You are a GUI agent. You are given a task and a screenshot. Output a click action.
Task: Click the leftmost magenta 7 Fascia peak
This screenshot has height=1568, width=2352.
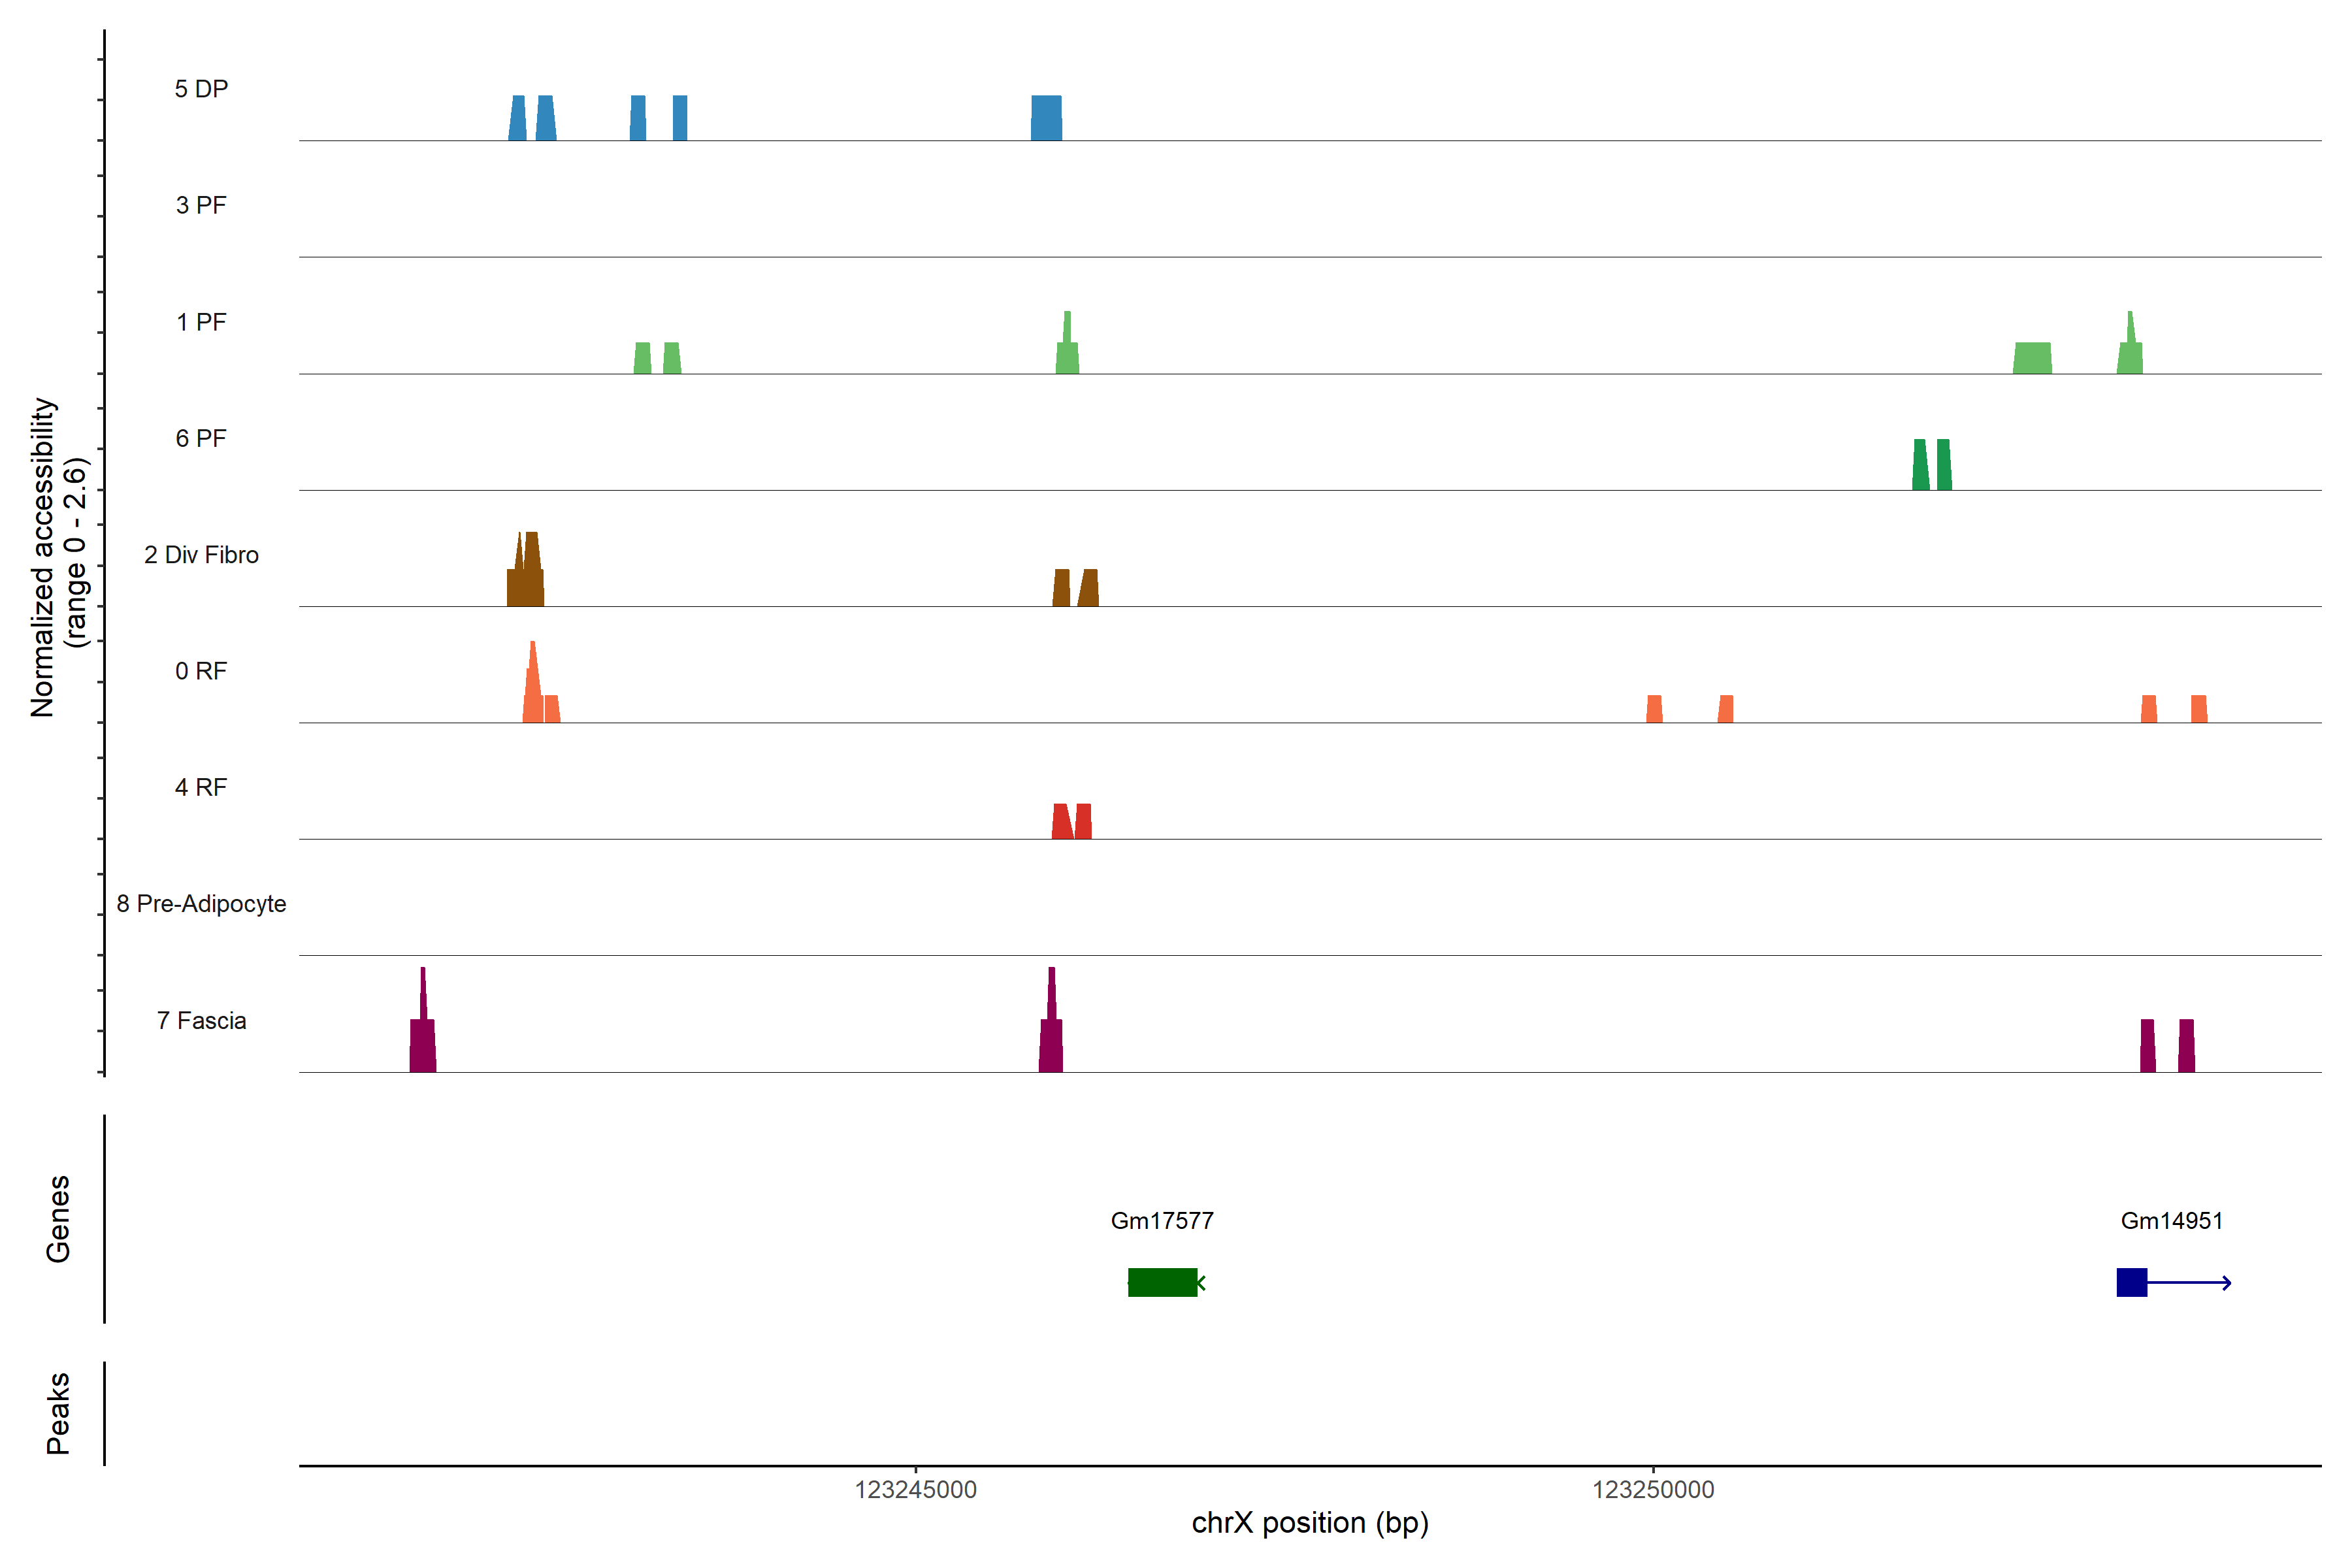coord(423,1035)
